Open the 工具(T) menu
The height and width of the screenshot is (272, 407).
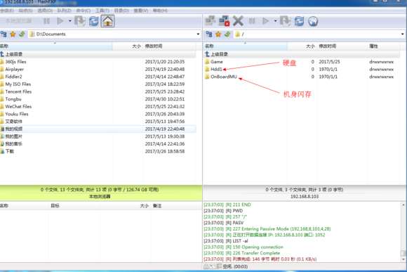(102, 11)
